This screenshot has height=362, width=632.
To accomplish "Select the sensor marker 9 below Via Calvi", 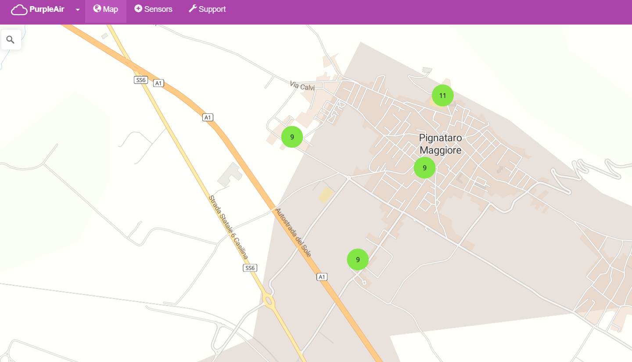I will 292,137.
